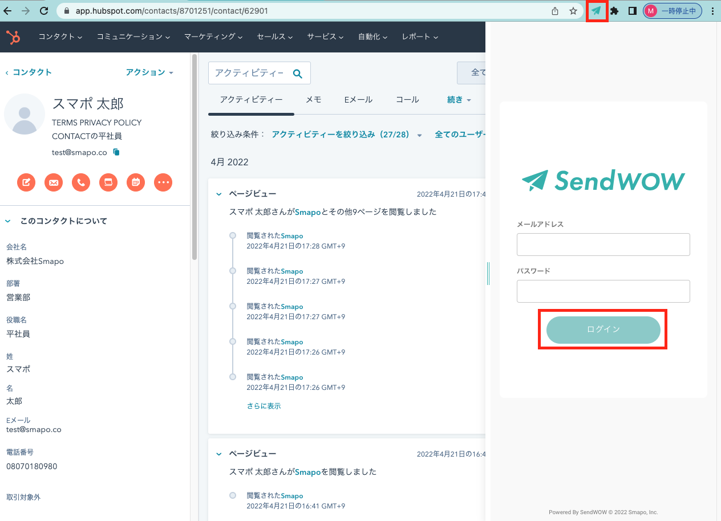Go back to コンタクト list
Viewport: 721px width, 521px height.
(x=29, y=72)
